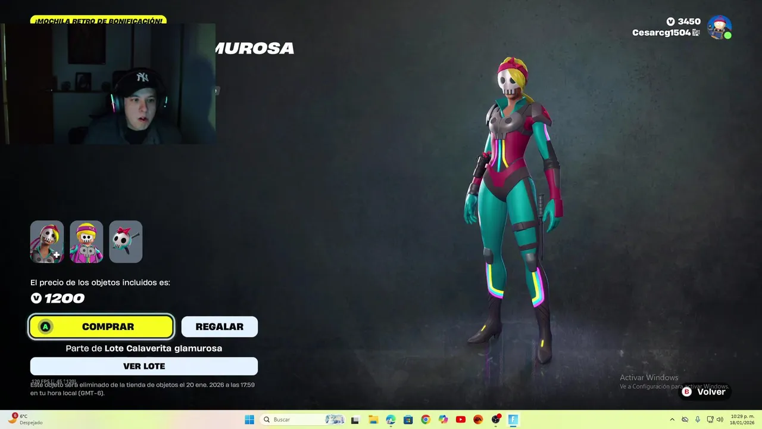The image size is (762, 429).
Task: Click the REGALAR gift button
Action: [219, 327]
